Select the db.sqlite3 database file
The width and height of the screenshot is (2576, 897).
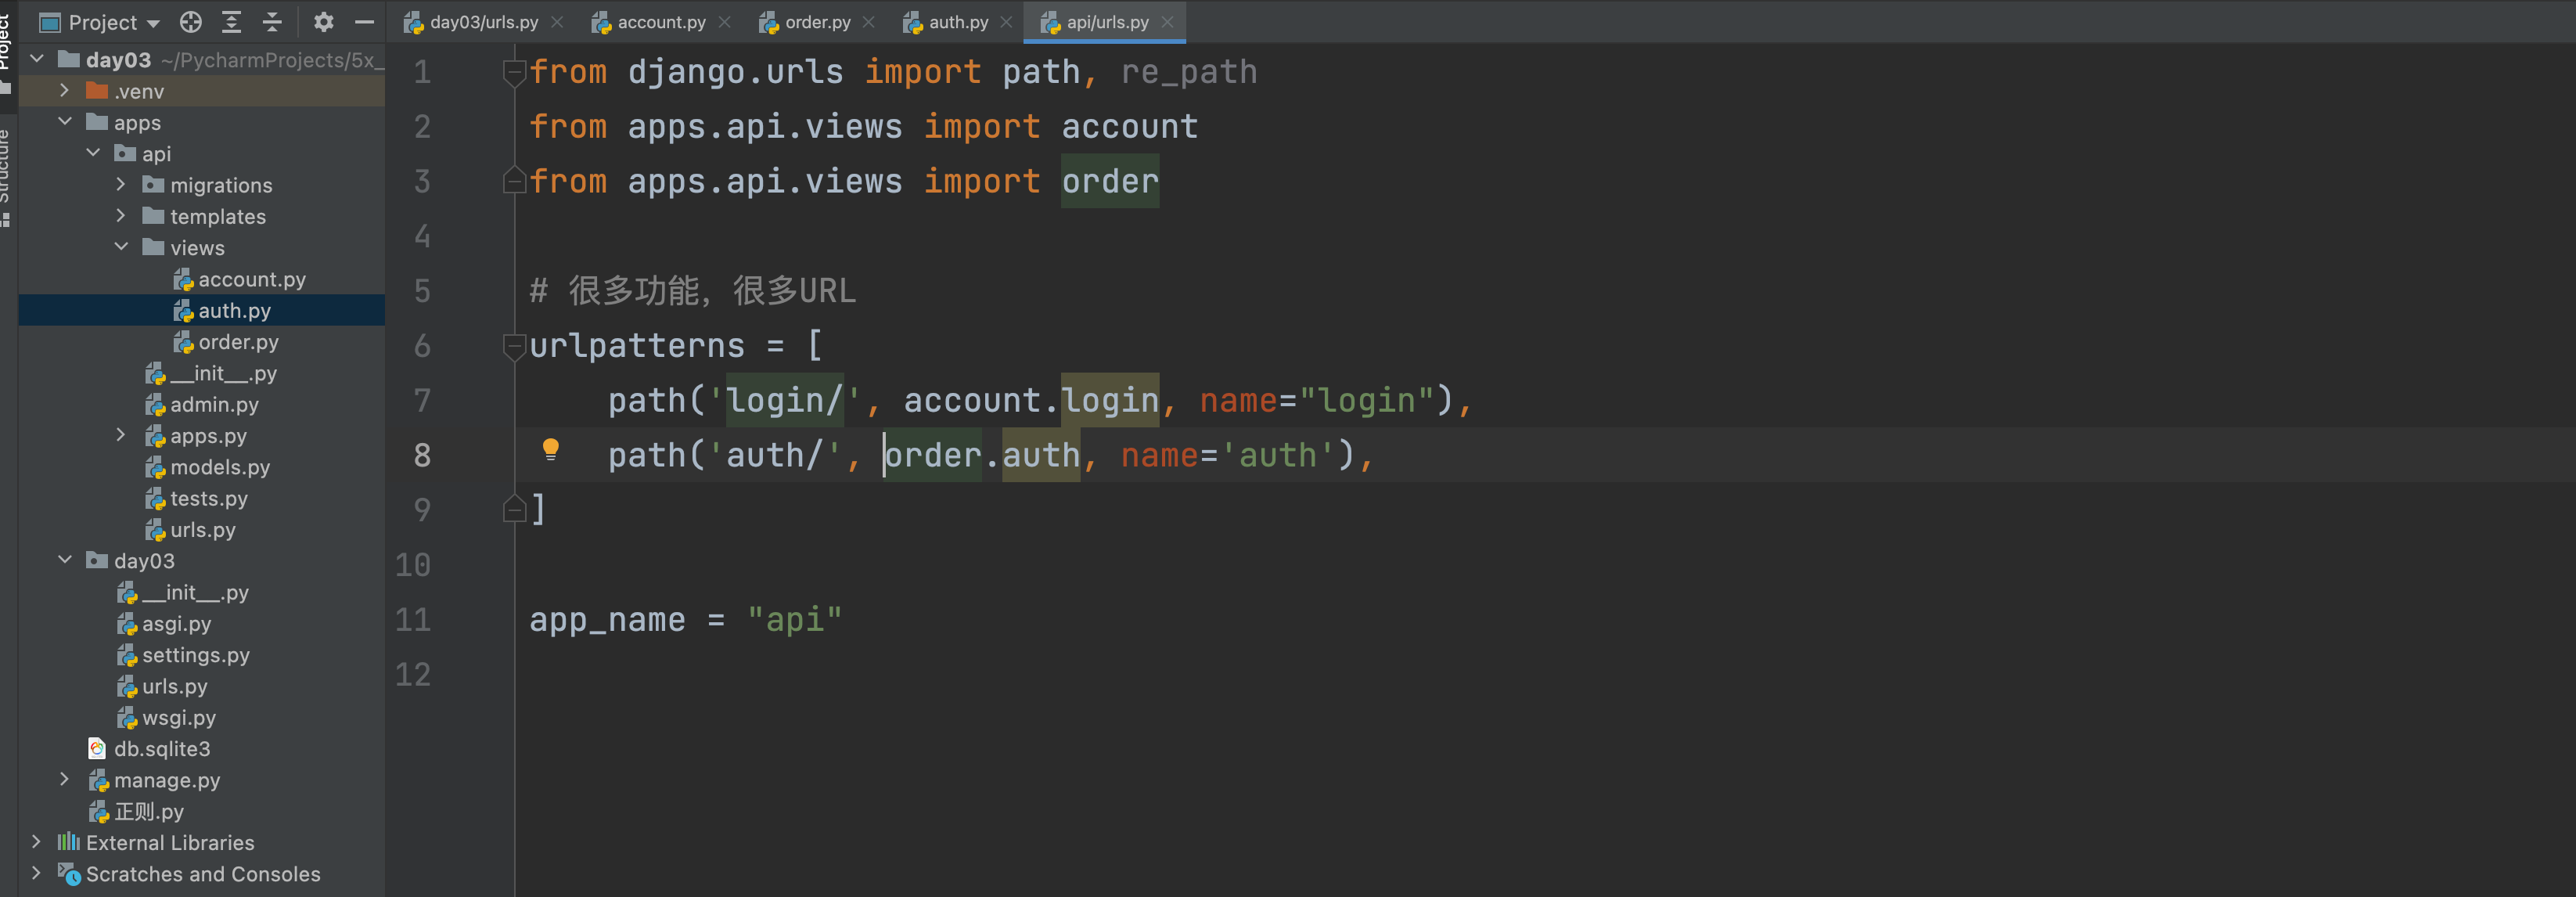point(161,749)
